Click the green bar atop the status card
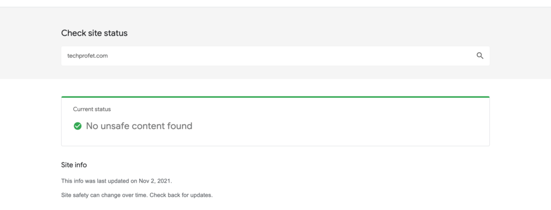The image size is (551, 210). pos(275,97)
